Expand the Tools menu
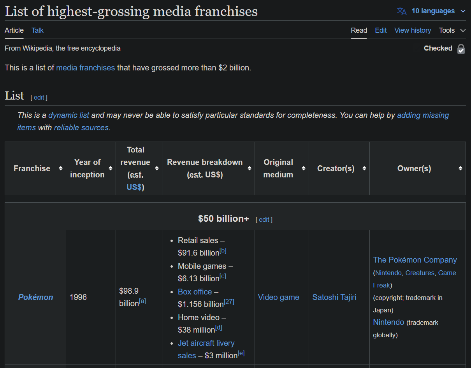This screenshot has width=471, height=368. coord(452,30)
